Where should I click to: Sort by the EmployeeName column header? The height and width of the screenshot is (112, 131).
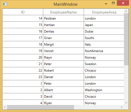pyautogui.click(x=64, y=12)
